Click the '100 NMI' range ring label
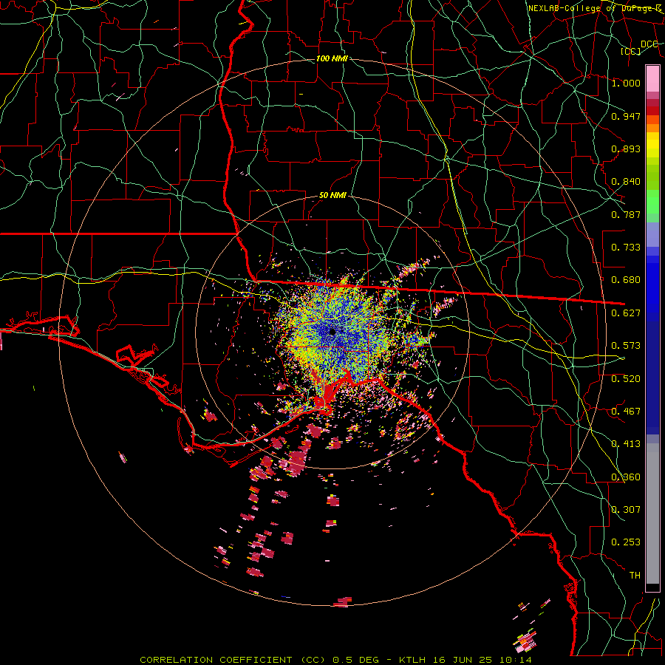The image size is (665, 665). pos(332,58)
